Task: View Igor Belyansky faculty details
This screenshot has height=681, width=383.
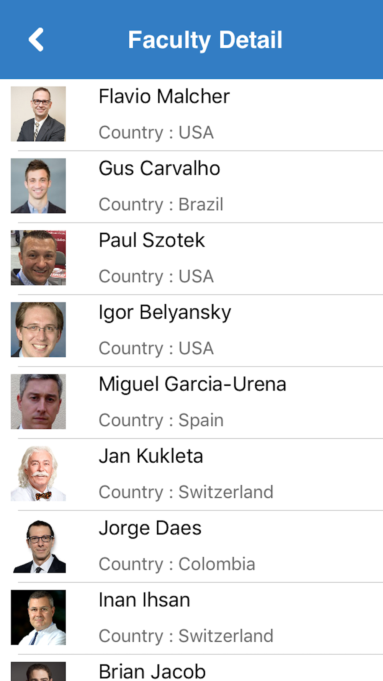Action: [x=191, y=331]
